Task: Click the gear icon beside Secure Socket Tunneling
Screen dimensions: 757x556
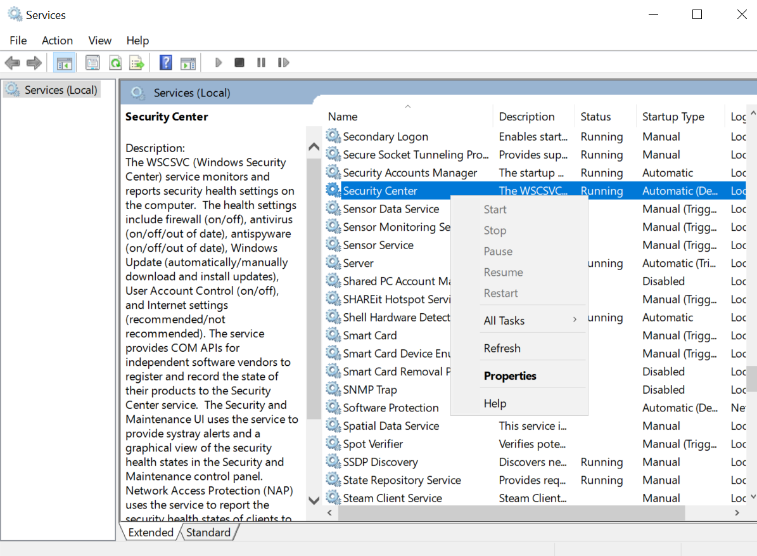Action: pos(333,154)
